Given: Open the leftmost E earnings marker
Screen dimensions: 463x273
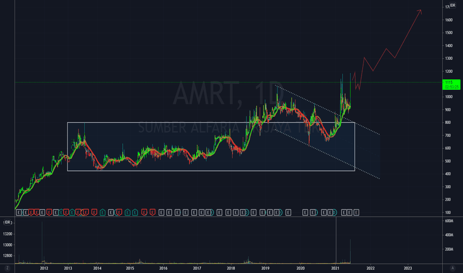Looking at the screenshot, I should (18, 212).
